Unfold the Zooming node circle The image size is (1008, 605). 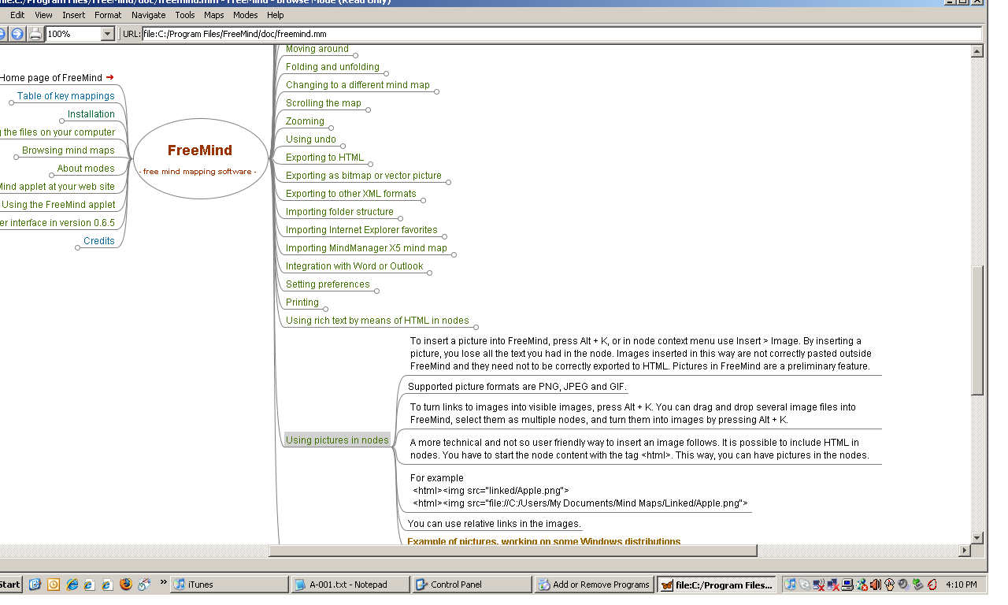coord(331,128)
